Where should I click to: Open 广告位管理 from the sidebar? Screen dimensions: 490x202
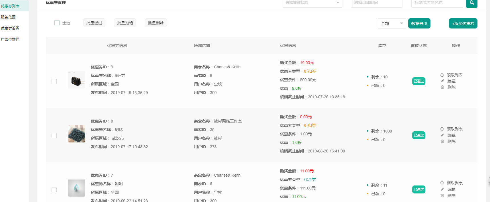coord(10,39)
